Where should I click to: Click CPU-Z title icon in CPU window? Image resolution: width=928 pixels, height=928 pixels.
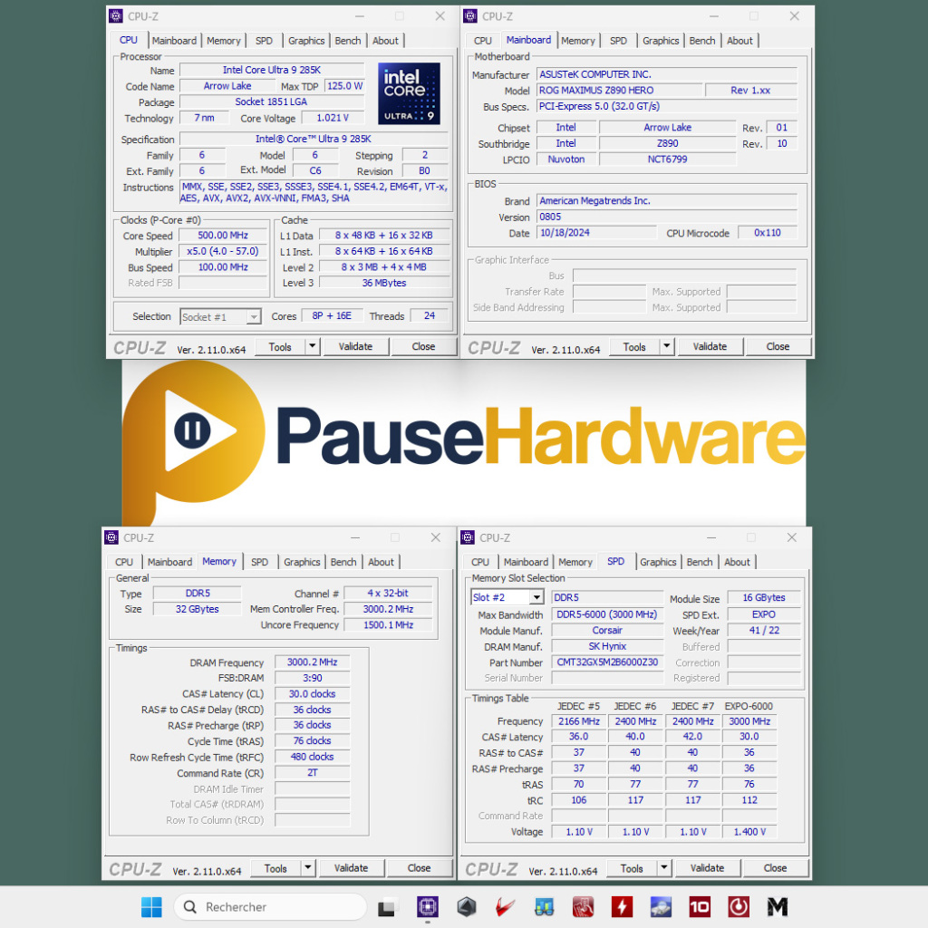pyautogui.click(x=116, y=16)
